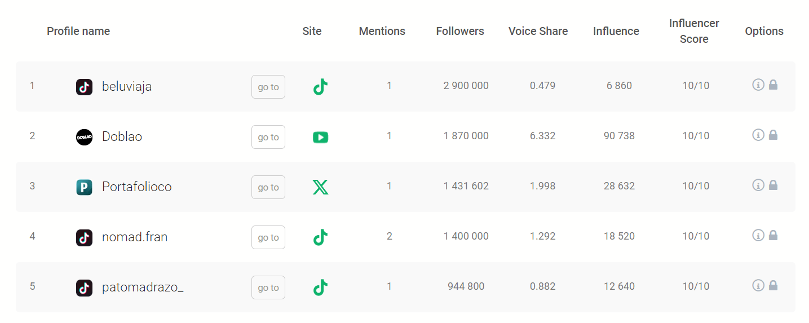Click the TikTok site icon for nomad.fran

[320, 237]
